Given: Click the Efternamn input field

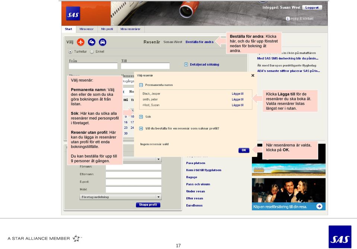Looking at the screenshot, I should coord(133,174).
